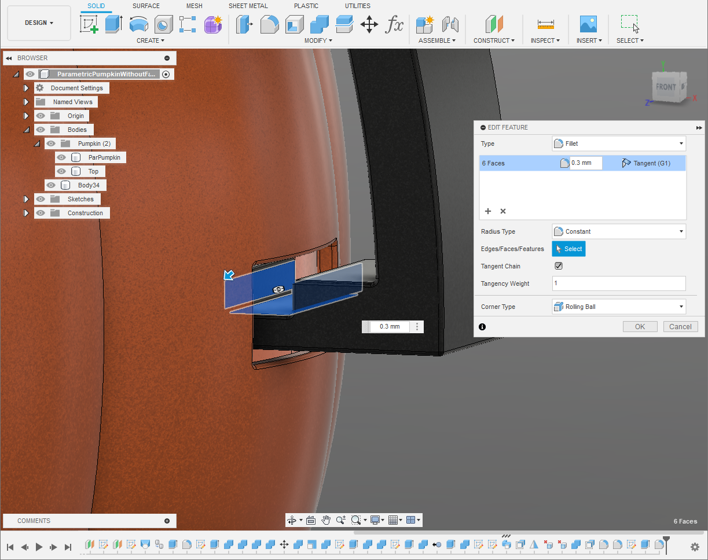Click the info icon in Edit Feature
The width and height of the screenshot is (708, 560).
pyautogui.click(x=482, y=327)
